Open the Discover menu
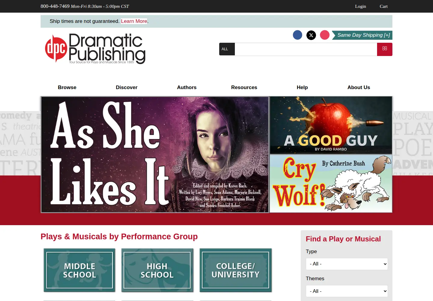The width and height of the screenshot is (433, 301). point(127,87)
